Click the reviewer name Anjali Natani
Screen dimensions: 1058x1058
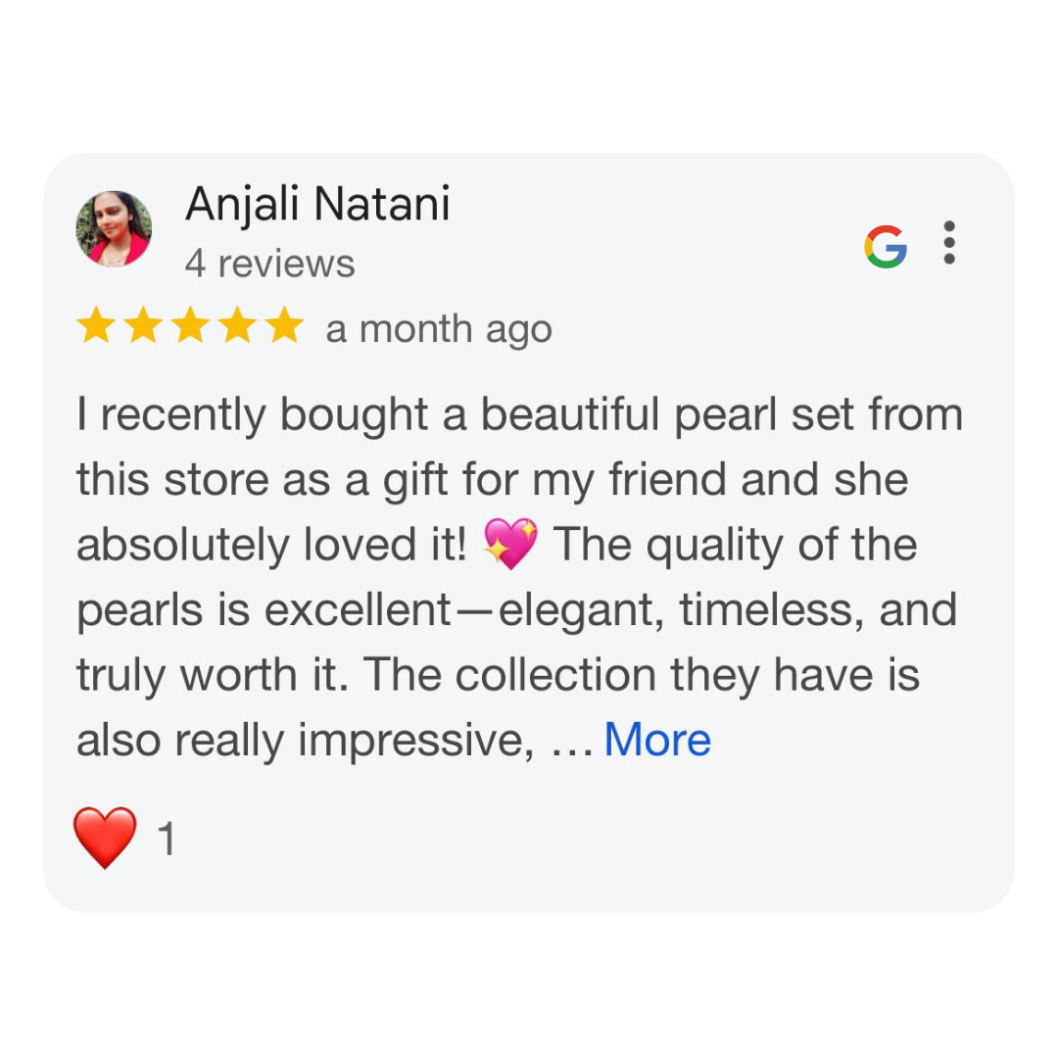317,205
